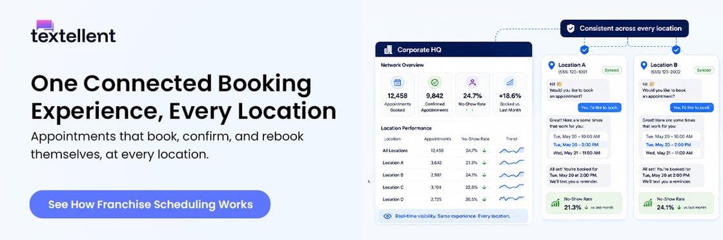Image resolution: width=723 pixels, height=240 pixels.
Task: Click Location B's 'Great! Here are some times' message
Action: coord(671,137)
